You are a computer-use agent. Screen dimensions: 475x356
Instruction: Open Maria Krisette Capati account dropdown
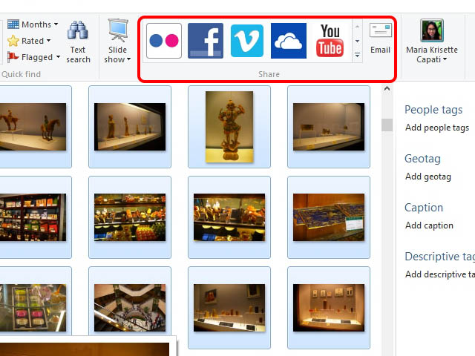point(445,59)
